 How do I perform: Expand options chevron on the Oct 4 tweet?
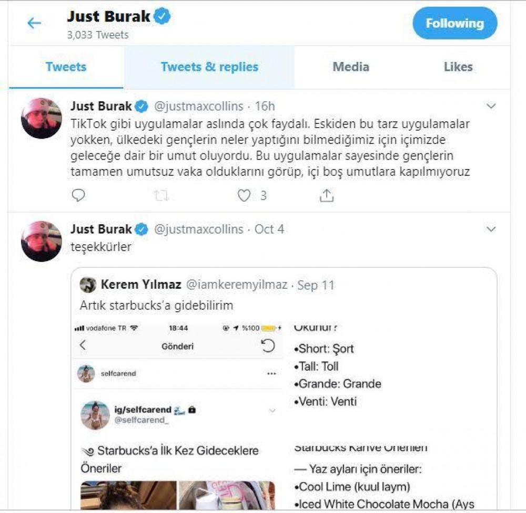pos(491,229)
